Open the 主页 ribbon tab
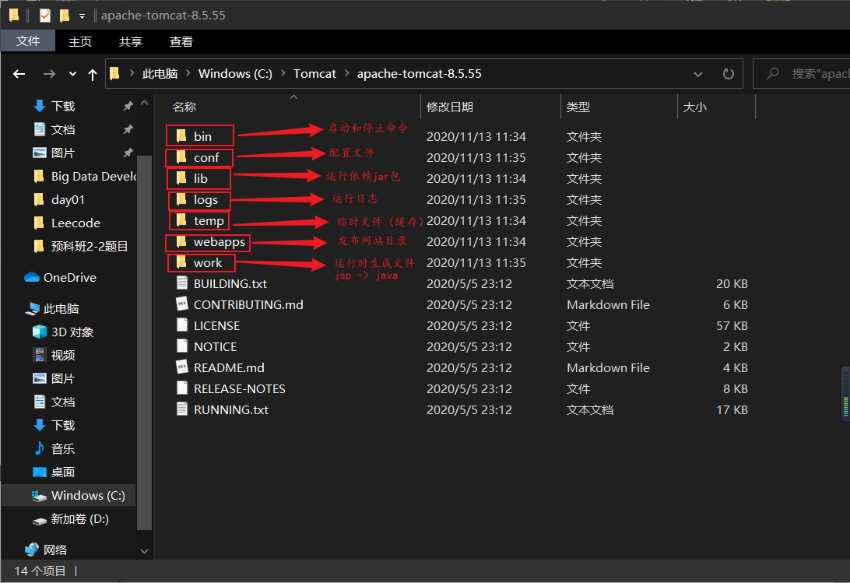The image size is (850, 583). point(79,42)
